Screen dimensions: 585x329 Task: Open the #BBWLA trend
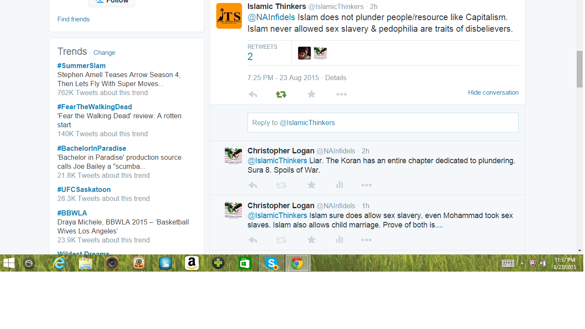tap(72, 213)
